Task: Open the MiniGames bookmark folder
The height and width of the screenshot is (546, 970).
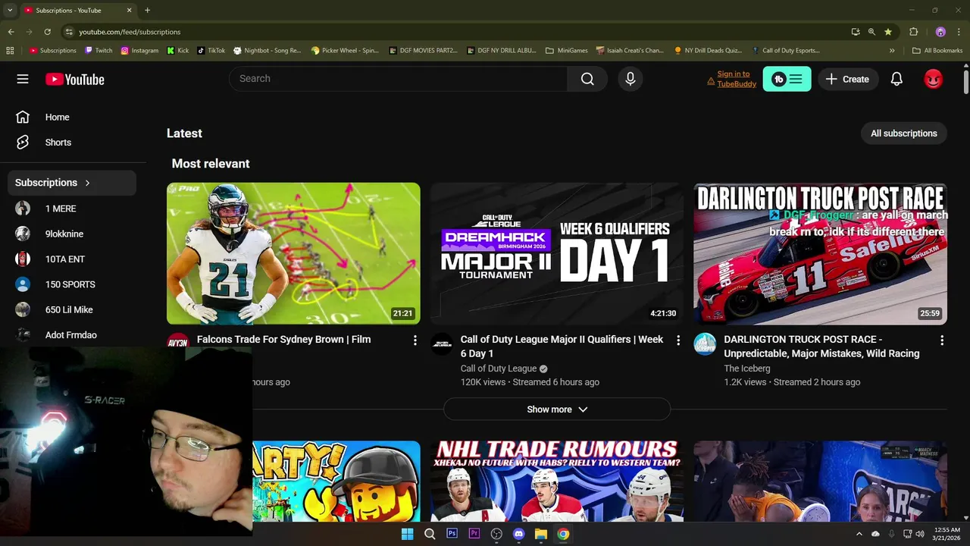Action: pyautogui.click(x=567, y=51)
